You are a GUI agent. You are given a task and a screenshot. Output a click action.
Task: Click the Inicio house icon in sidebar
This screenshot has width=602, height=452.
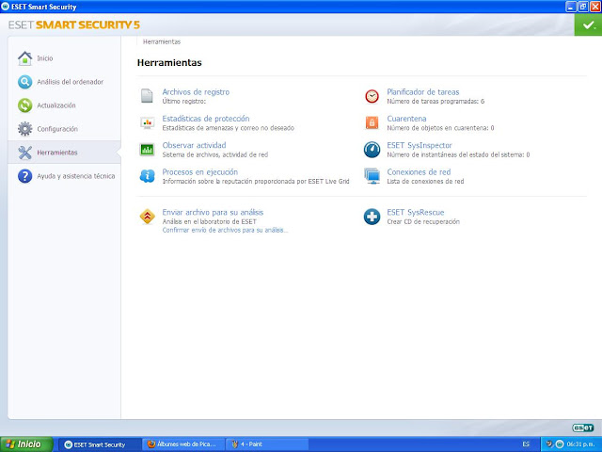[25, 58]
